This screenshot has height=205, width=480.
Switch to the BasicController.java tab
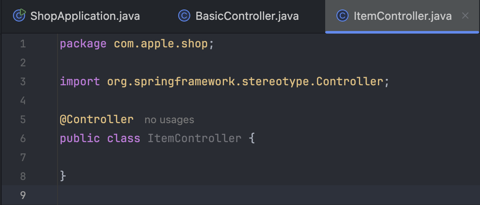(x=239, y=16)
